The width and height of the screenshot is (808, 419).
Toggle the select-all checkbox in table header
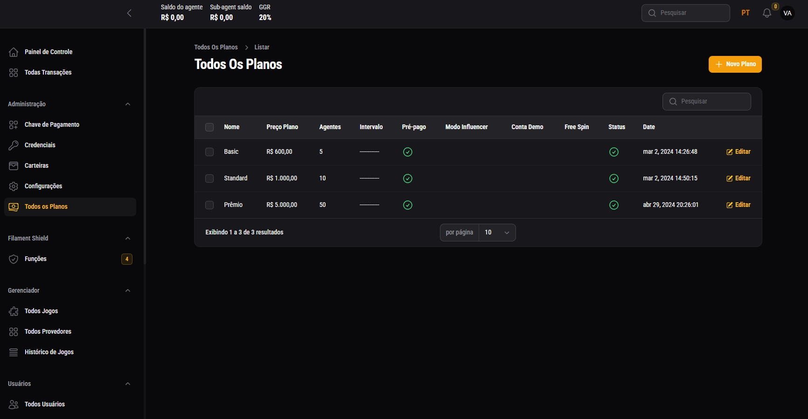209,127
